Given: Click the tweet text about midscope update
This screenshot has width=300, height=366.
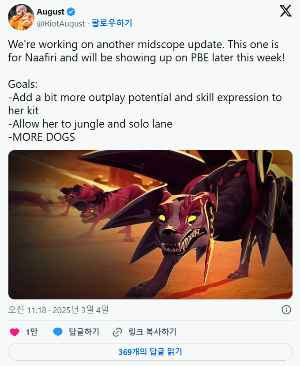Looking at the screenshot, I should click(x=146, y=51).
